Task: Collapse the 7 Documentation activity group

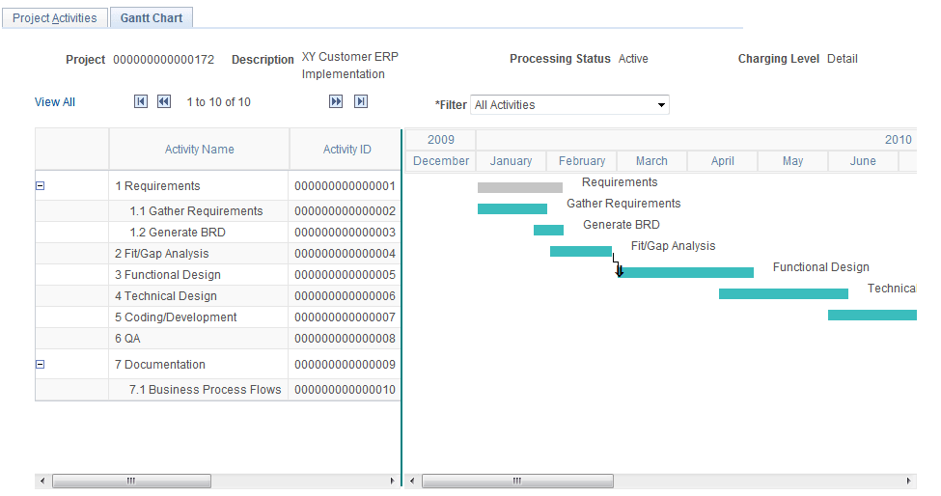Action: pos(41,364)
